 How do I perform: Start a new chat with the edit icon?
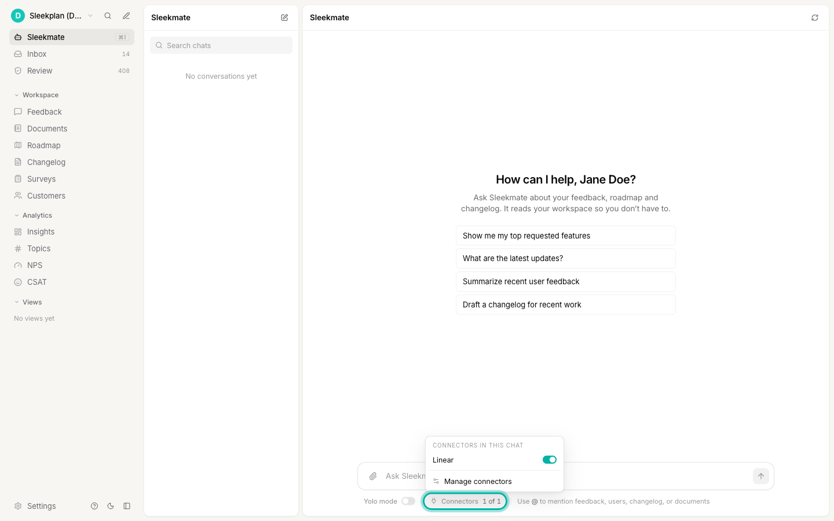click(284, 17)
